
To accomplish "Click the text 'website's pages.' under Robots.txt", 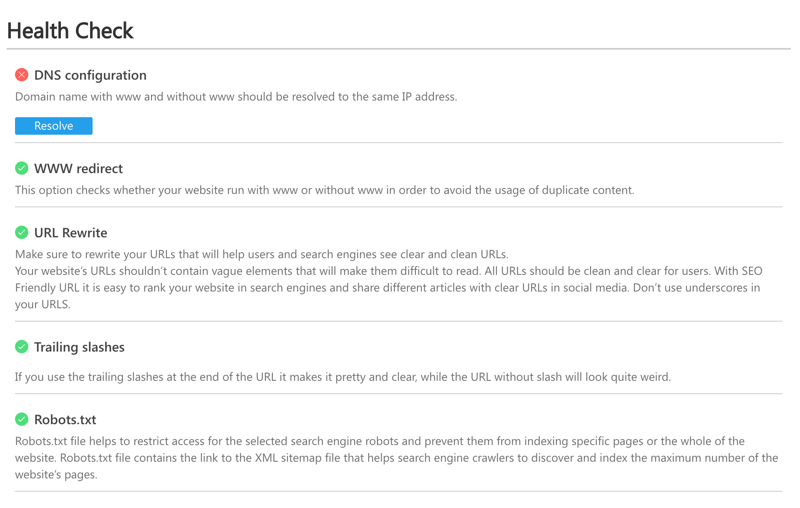I will point(56,475).
